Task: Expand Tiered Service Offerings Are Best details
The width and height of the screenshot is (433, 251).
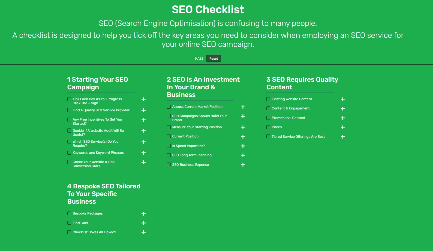Action: tap(343, 137)
